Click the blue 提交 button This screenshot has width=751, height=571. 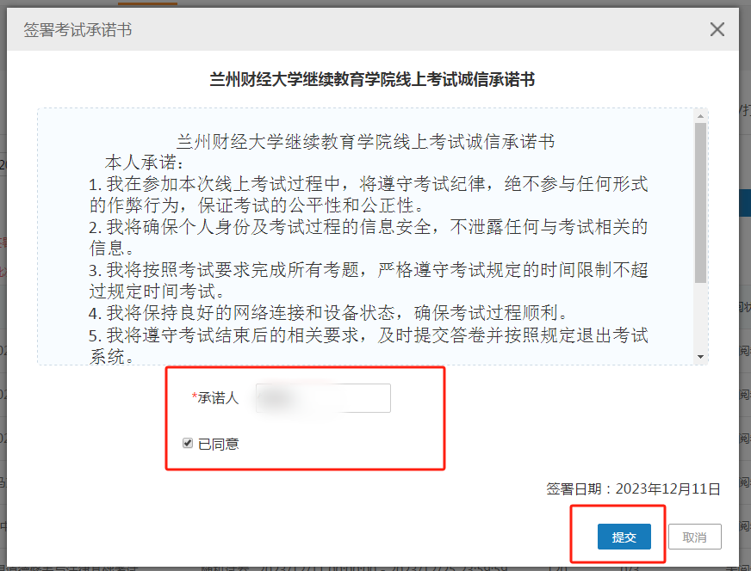point(624,537)
